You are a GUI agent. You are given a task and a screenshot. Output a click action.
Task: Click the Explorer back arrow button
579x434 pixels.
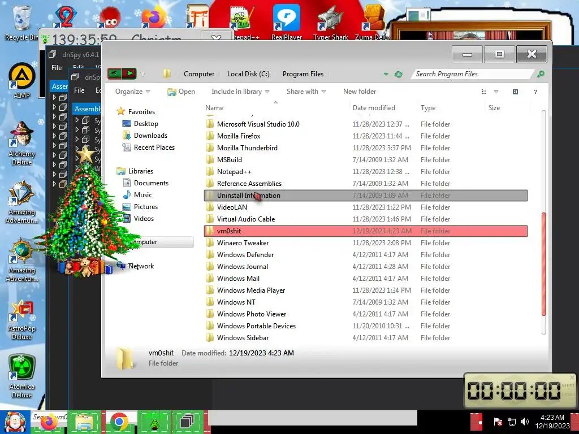tap(114, 73)
